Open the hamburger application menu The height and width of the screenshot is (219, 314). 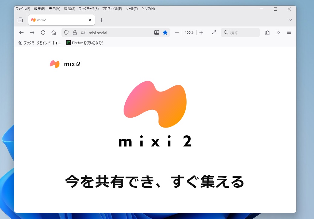pyautogui.click(x=289, y=32)
